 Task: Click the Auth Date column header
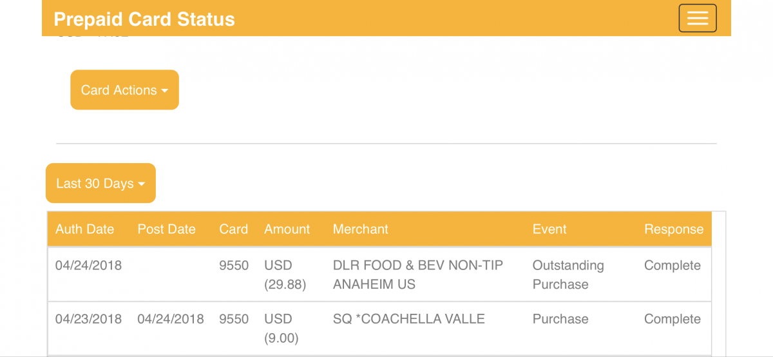click(84, 229)
